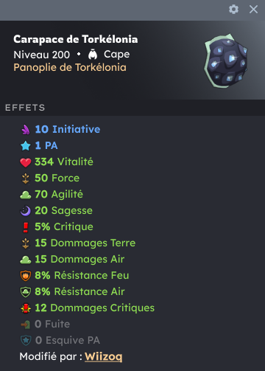Viewport: 265px width, 371px height.
Task: Click the greyed Fuite icon
Action: coord(26,325)
